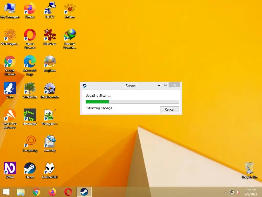Select the Internet Download Manager icon
Viewport: 262px width, 197px height.
coord(70,38)
